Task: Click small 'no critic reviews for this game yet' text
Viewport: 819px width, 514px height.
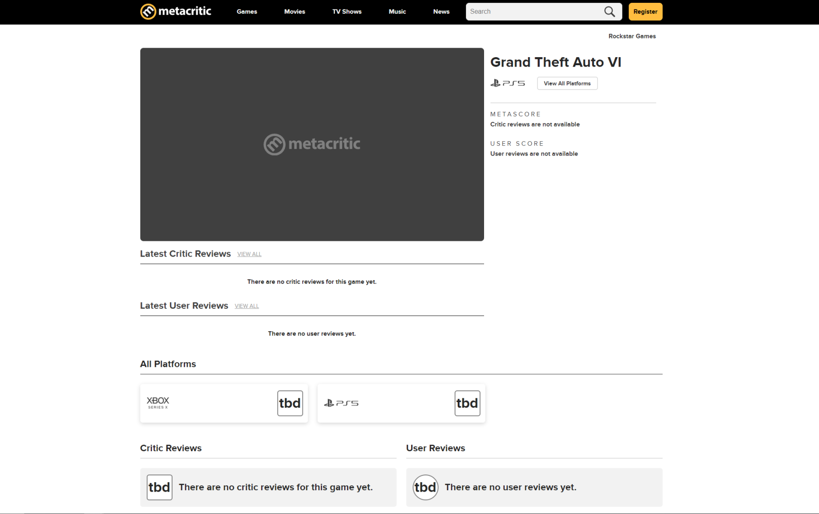Action: coord(312,282)
